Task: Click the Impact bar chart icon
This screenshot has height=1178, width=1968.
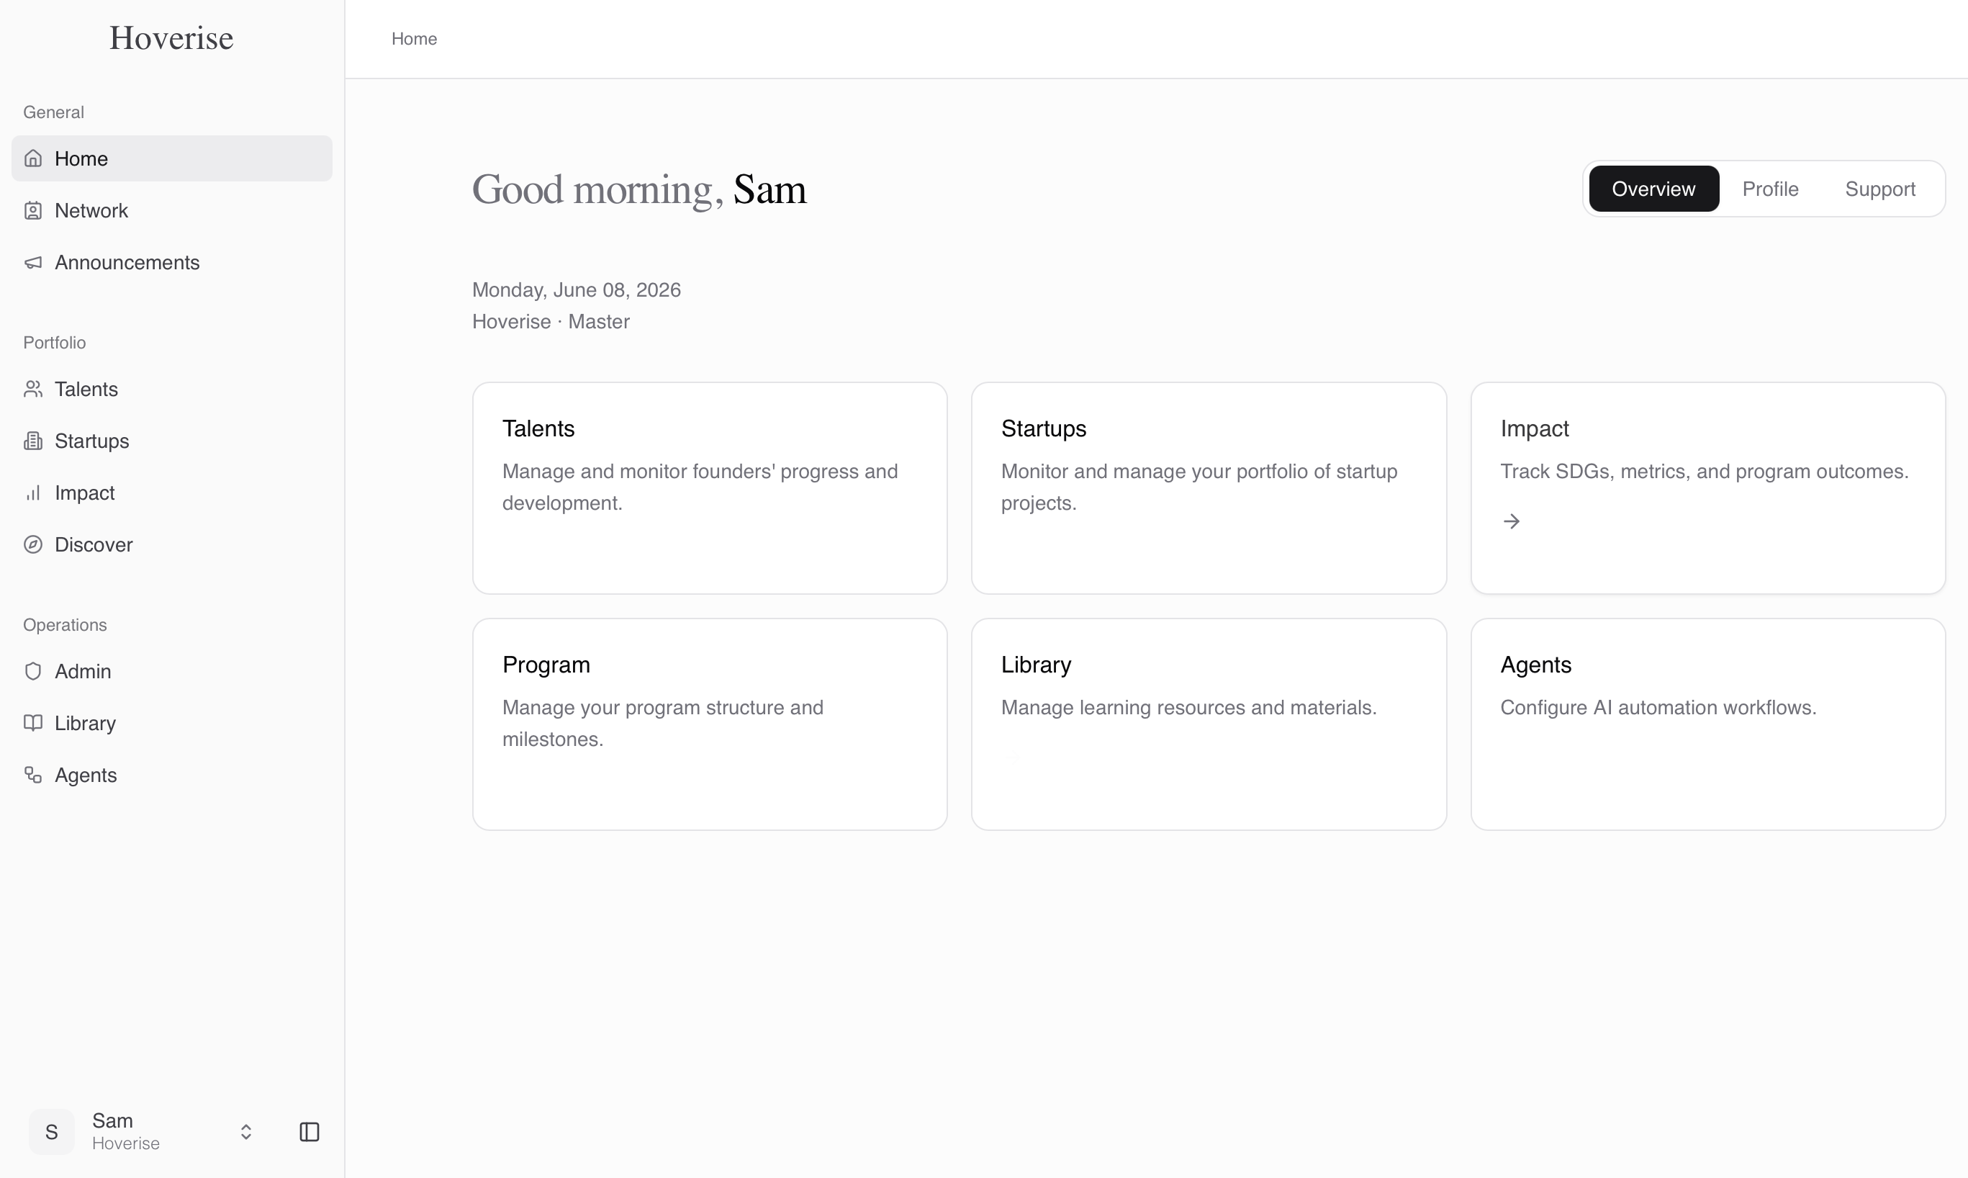Action: pyautogui.click(x=32, y=493)
